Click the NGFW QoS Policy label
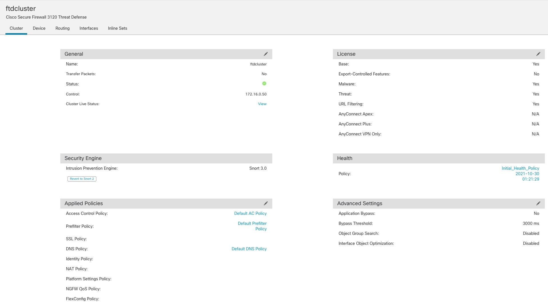The width and height of the screenshot is (548, 304). click(x=83, y=289)
